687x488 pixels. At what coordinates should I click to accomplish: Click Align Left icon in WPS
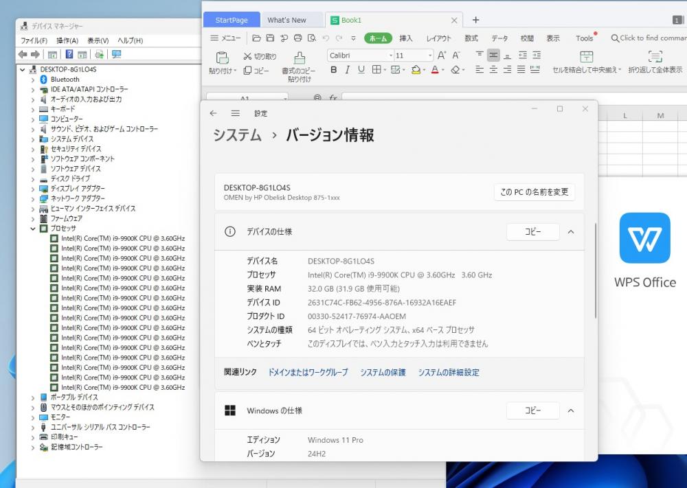point(480,69)
